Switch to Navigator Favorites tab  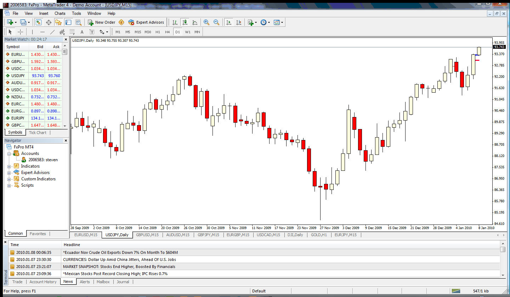(x=38, y=234)
